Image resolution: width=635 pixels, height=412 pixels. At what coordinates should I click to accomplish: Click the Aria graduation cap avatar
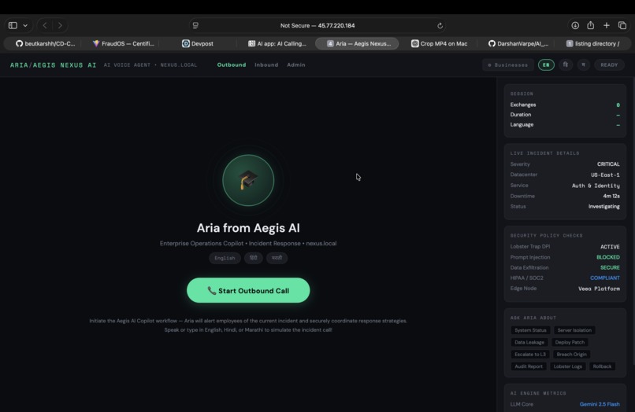[x=248, y=180]
